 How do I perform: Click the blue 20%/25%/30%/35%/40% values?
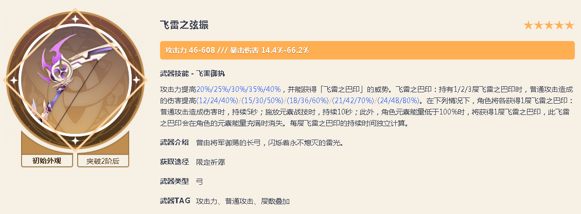click(238, 89)
